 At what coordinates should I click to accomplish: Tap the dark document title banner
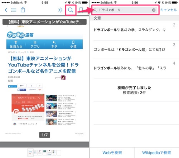click(44, 22)
